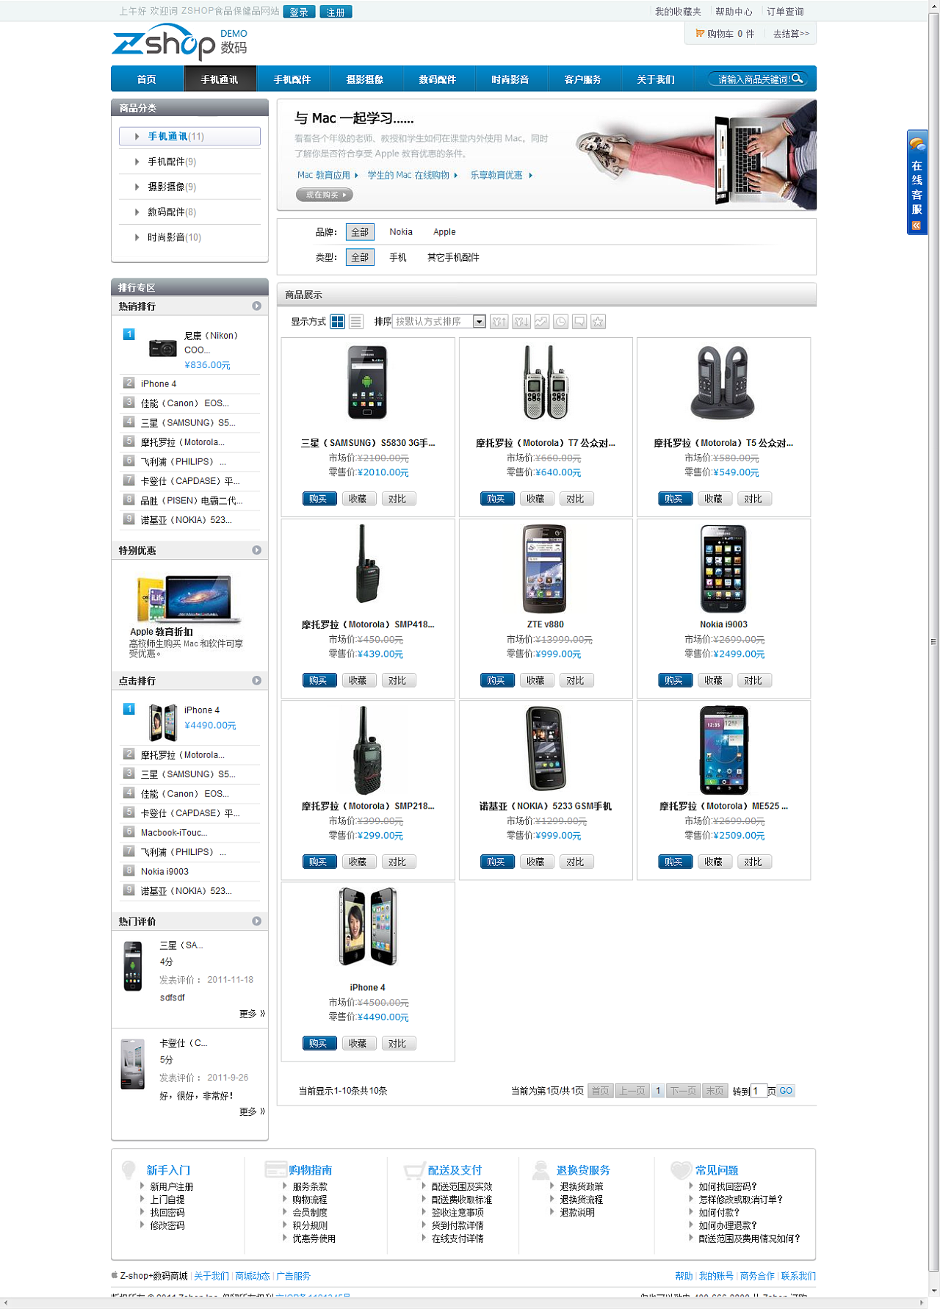Expand the 热销排行 section arrow

[x=256, y=306]
